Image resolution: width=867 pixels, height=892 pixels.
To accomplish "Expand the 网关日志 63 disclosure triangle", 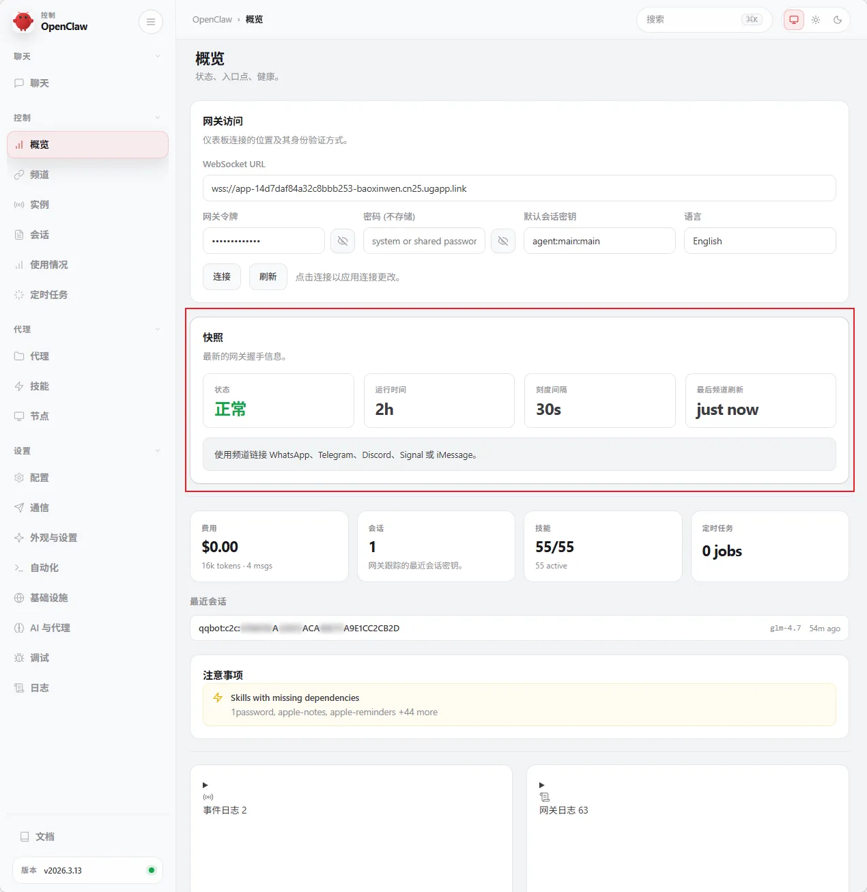I will (x=542, y=785).
